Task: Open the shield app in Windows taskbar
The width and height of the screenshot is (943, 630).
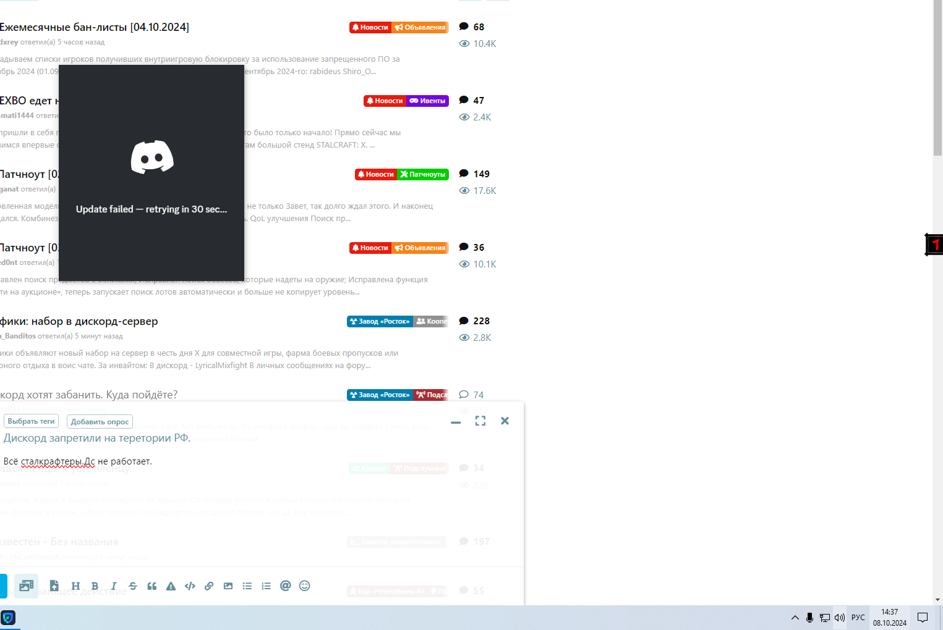Action: coord(8,618)
